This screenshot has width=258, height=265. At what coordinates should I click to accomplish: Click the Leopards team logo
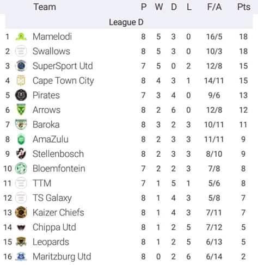pyautogui.click(x=21, y=242)
